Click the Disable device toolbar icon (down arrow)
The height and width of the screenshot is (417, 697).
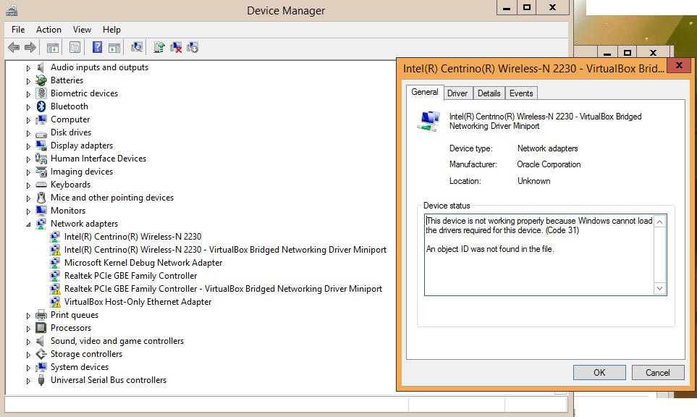[193, 47]
